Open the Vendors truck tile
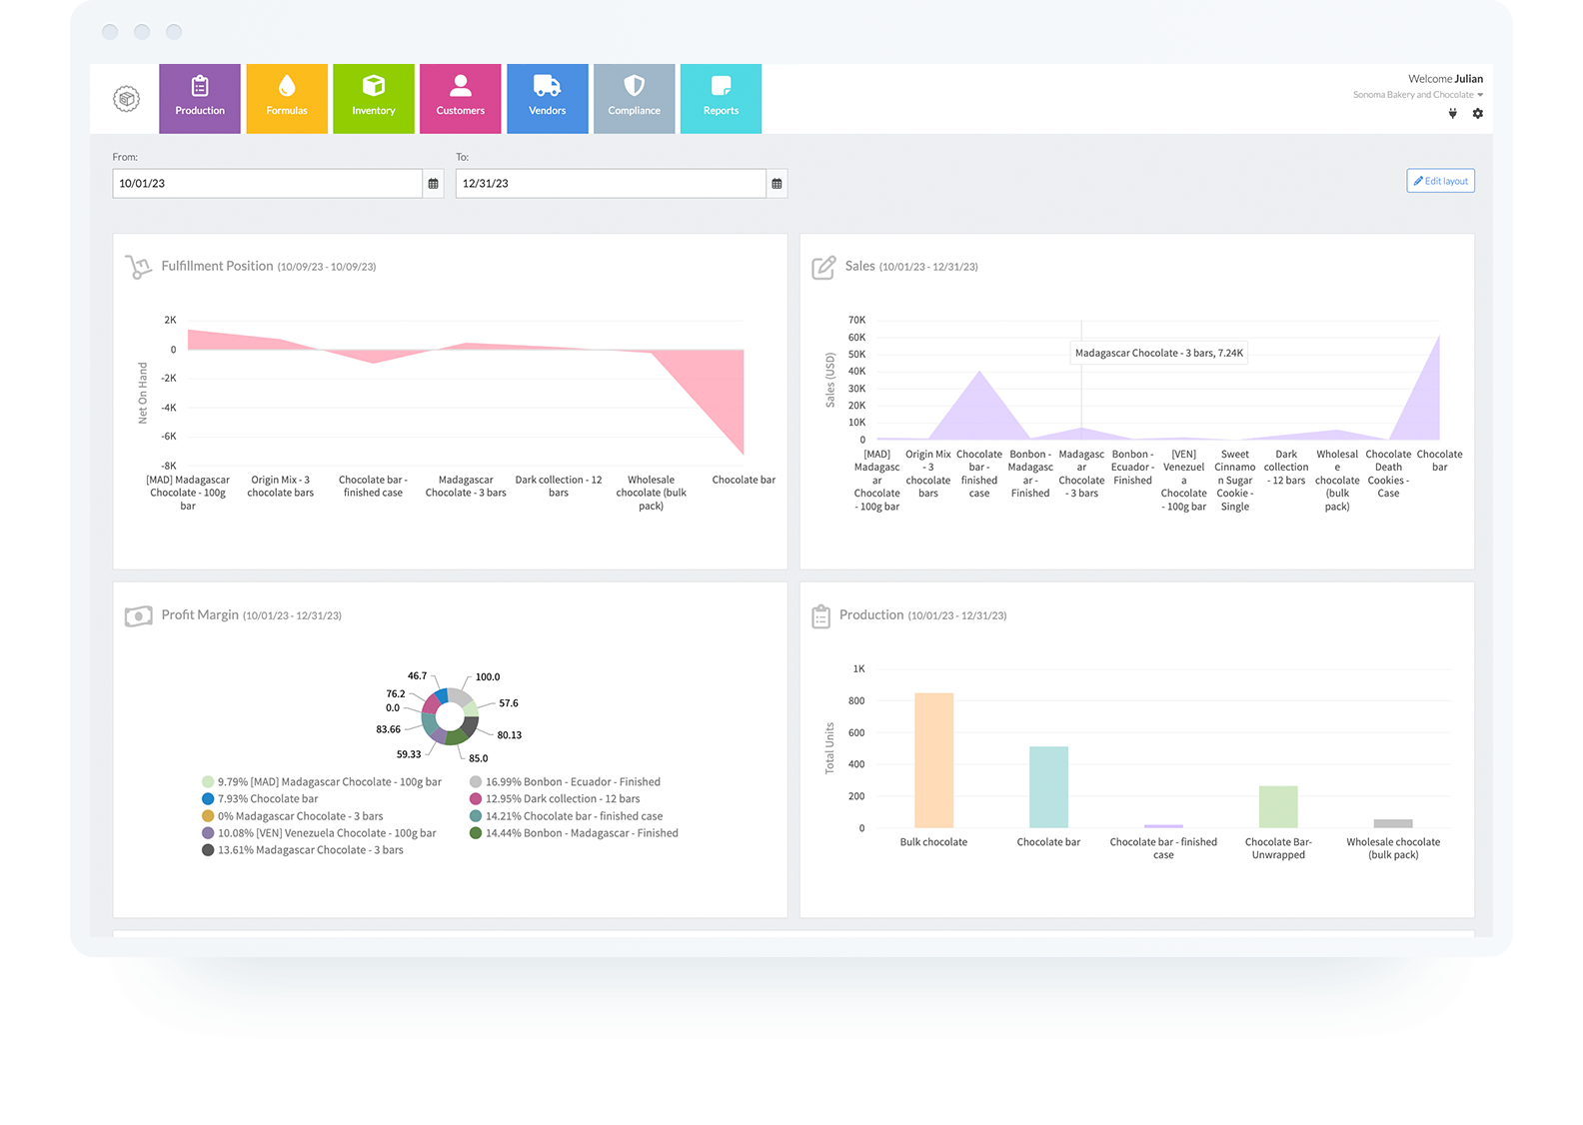 point(548,99)
